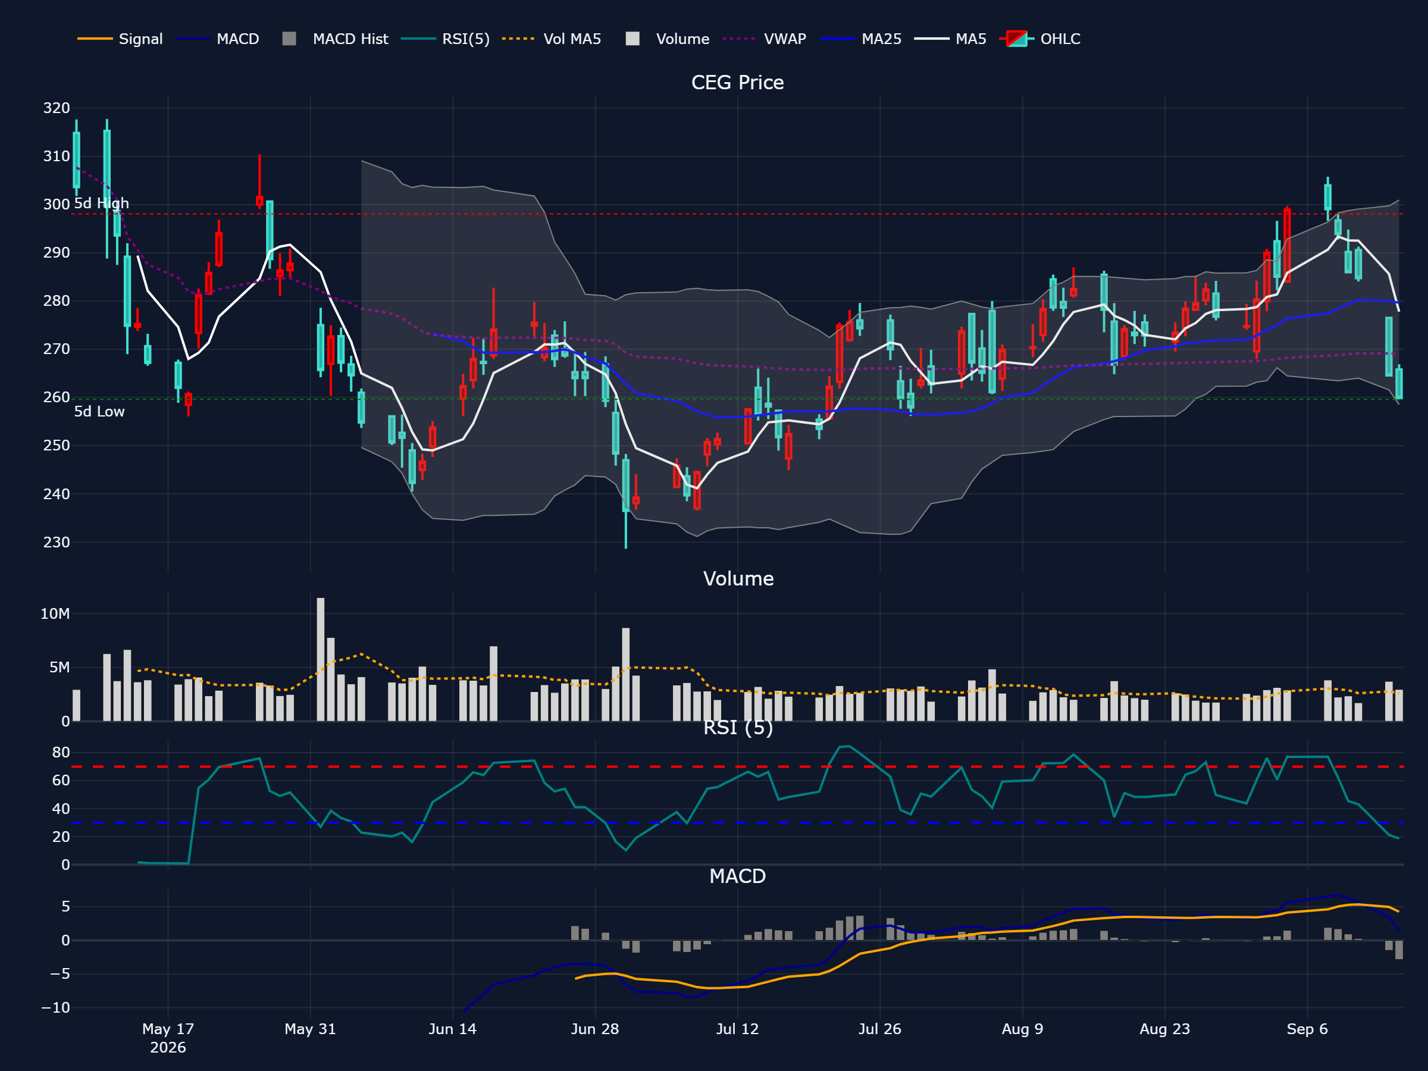Viewport: 1428px width, 1071px height.
Task: Click the 250 price axis tick
Action: tap(57, 446)
